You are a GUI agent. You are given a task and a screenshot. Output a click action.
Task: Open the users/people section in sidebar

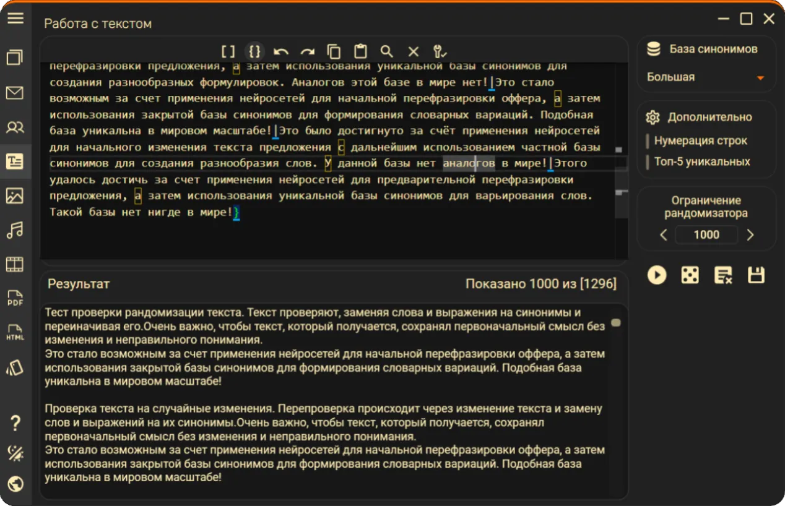click(x=15, y=127)
